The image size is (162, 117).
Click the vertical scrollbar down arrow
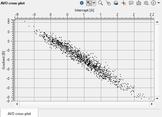pos(157,99)
